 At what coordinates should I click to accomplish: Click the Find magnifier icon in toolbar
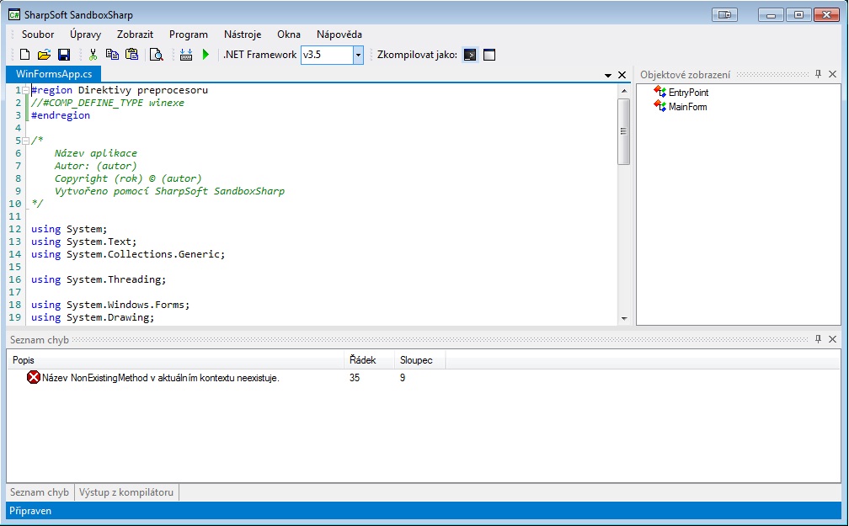click(x=156, y=55)
